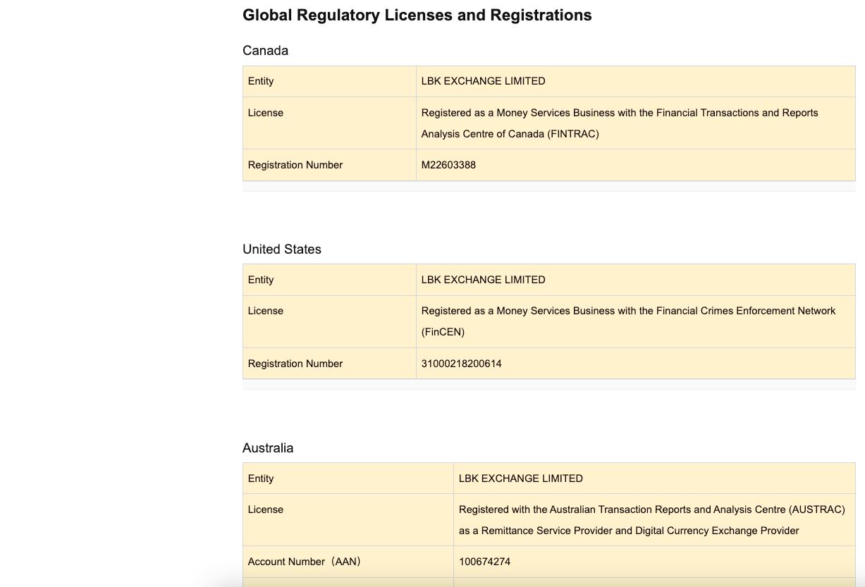The width and height of the screenshot is (865, 587).
Task: Click LBK EXCHANGE LIMITED in United States table
Action: [x=483, y=280]
